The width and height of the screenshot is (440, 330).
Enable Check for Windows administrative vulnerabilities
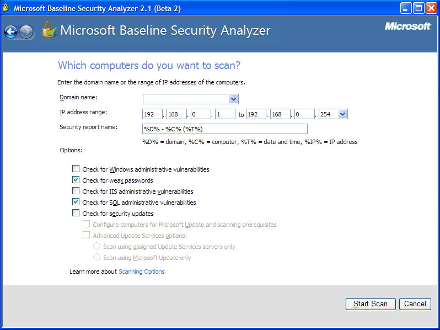[76, 169]
